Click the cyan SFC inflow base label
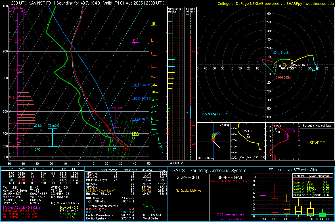Viewport: 335px width, 222px height. [x=37, y=149]
